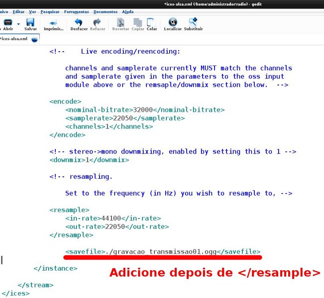Image resolution: width=324 pixels, height=298 pixels.
Task: Close the ices-alsa.xml tab with its button
Action: 34,39
